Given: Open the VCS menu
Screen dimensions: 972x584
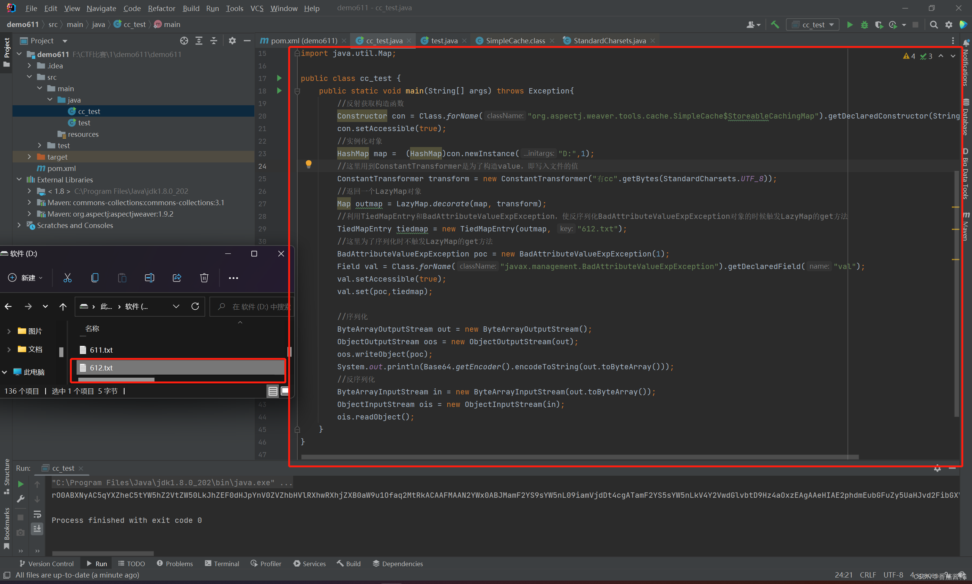Looking at the screenshot, I should click(257, 8).
